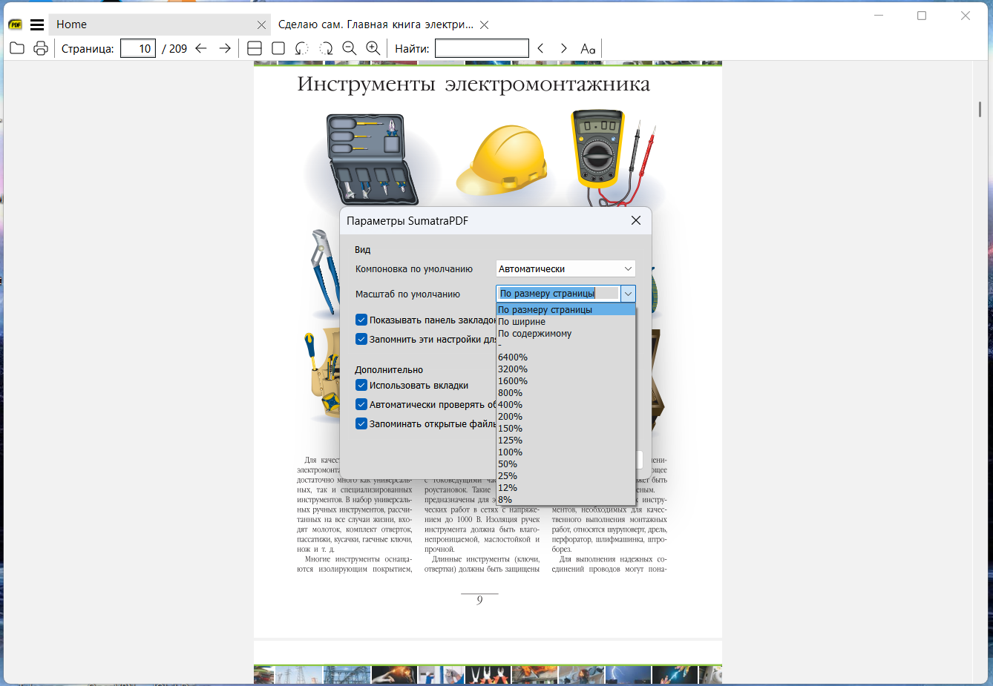Viewport: 993px width, 686px height.
Task: Uncheck "Показывать панель закладок" checkbox
Action: click(361, 320)
